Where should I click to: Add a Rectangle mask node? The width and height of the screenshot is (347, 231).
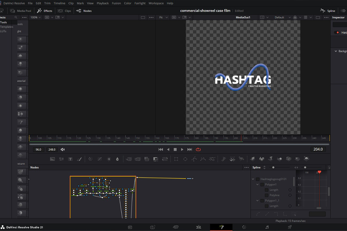pyautogui.click(x=176, y=159)
